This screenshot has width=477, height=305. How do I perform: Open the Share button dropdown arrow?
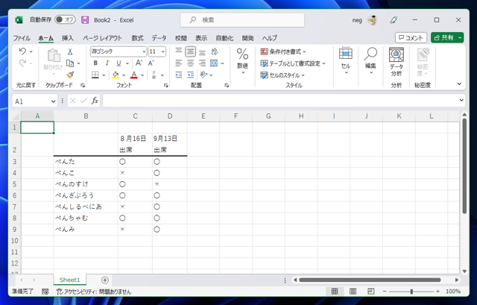(460, 38)
